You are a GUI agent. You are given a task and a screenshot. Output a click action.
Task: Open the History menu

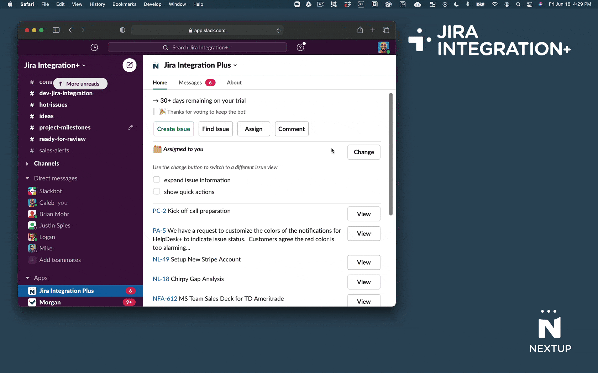coord(97,4)
